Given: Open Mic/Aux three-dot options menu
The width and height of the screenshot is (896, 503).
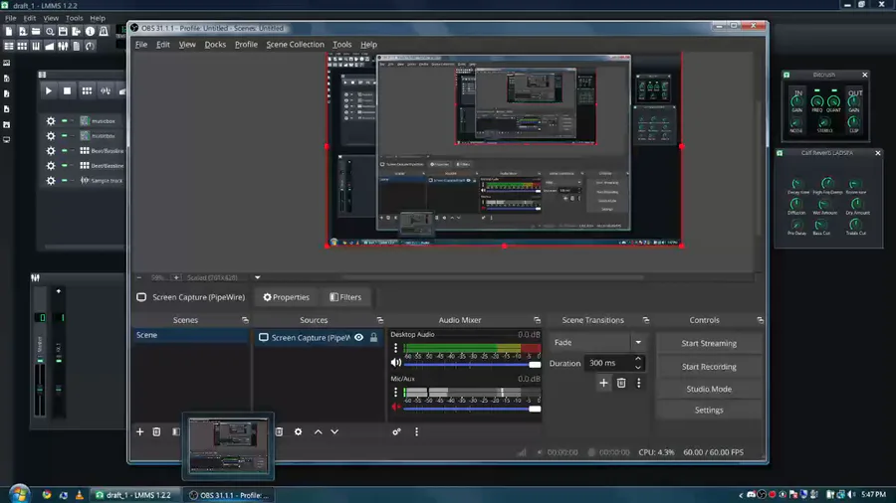Looking at the screenshot, I should (395, 392).
